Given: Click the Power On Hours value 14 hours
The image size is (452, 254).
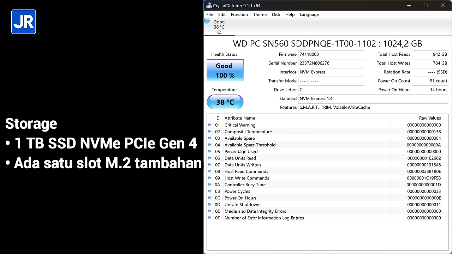Looking at the screenshot, I should tap(430, 90).
